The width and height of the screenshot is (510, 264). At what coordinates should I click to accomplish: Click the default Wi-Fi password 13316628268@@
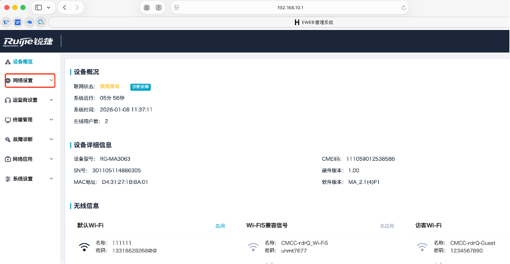pyautogui.click(x=135, y=251)
